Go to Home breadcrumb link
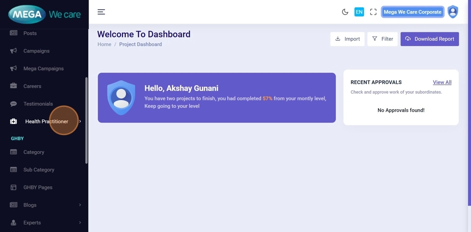 click(104, 44)
